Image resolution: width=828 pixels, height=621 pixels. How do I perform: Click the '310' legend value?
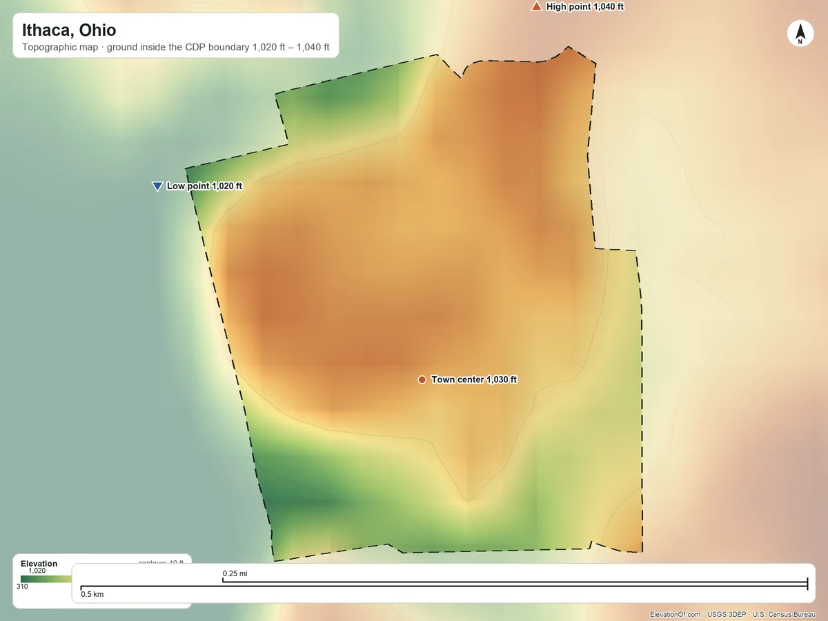[23, 586]
